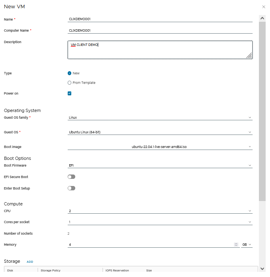Select the New type radio button

[70, 73]
